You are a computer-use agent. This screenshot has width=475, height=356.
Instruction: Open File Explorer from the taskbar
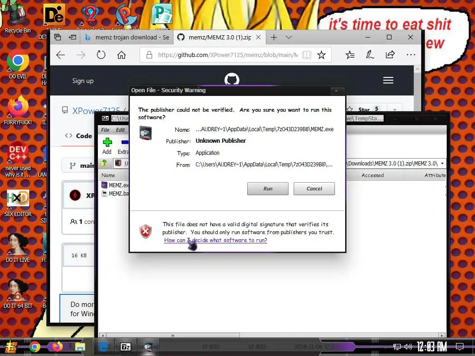pos(80,347)
